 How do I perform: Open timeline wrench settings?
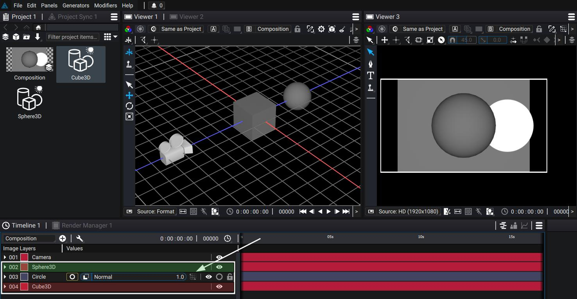pos(80,238)
